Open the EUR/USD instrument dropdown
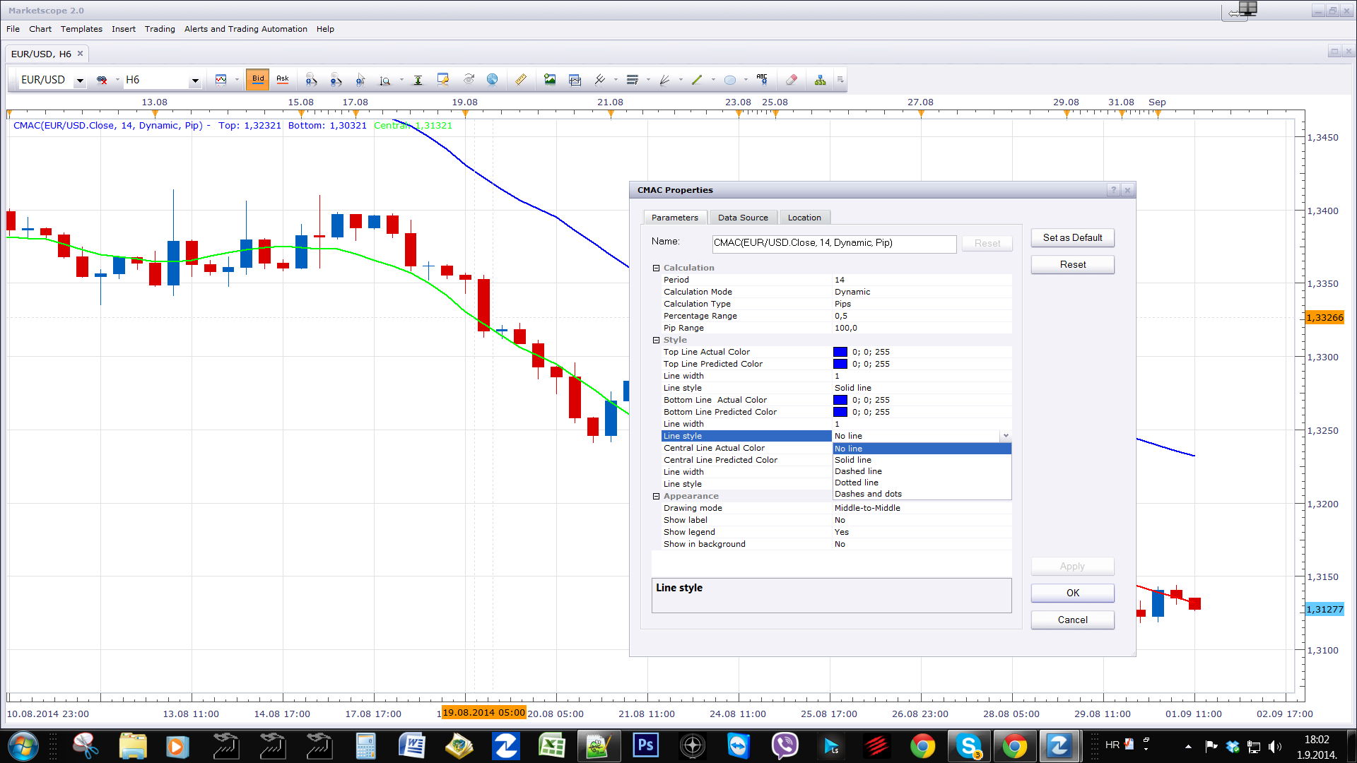1357x763 pixels. 80,81
